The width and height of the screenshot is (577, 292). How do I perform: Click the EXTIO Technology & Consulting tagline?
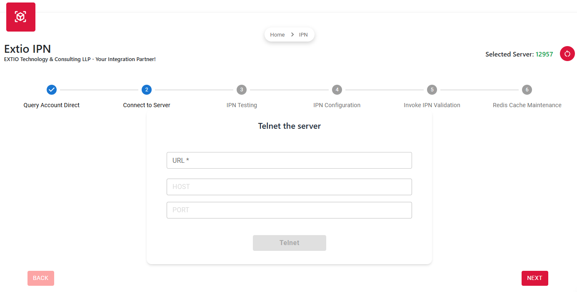click(80, 59)
